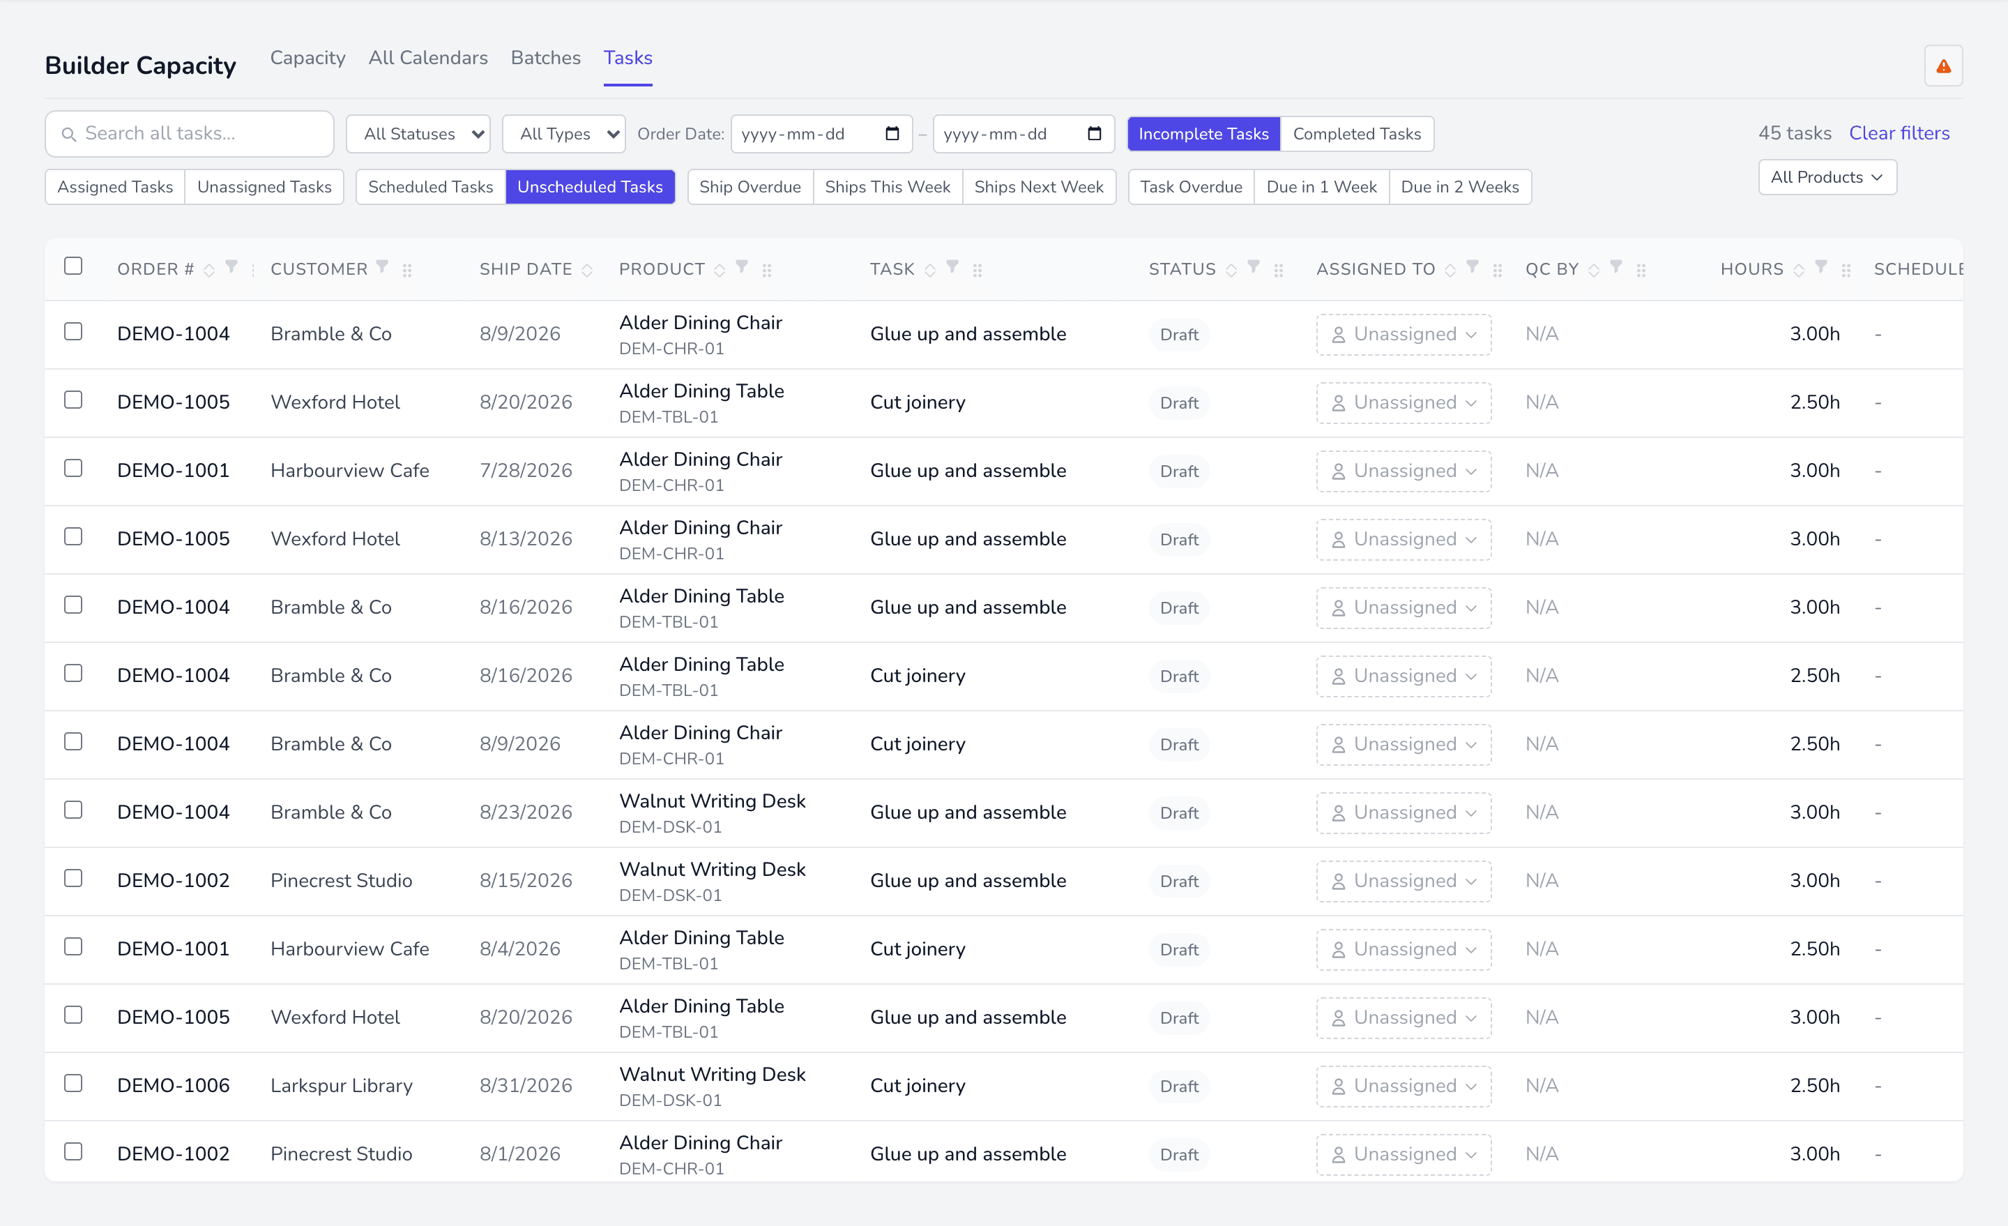Switch to the Batches tab
This screenshot has height=1226, width=2008.
545,58
